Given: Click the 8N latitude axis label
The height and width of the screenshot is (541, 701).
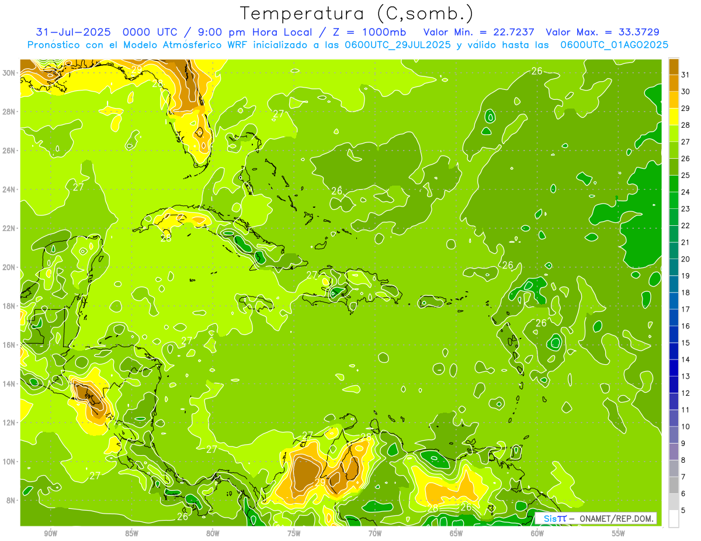Looking at the screenshot, I should 12,500.
